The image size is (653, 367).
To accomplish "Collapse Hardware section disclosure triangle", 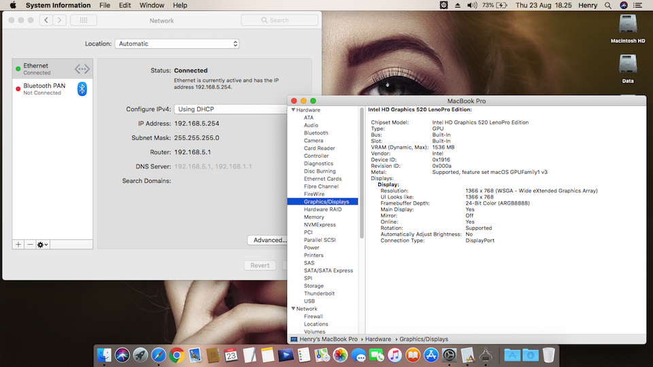I will 293,110.
